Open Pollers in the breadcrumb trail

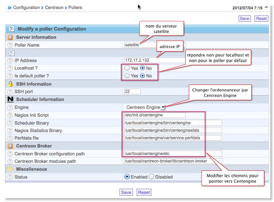pyautogui.click(x=75, y=7)
